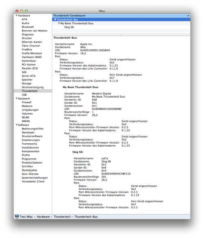204x238 pixels.
Task: Click the Thunderbolt-Gerätebaum column header
Action: [x=121, y=16]
